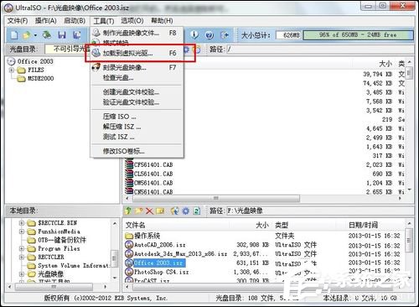
Task: Expand the Program Files tree node
Action: [x=22, y=248]
